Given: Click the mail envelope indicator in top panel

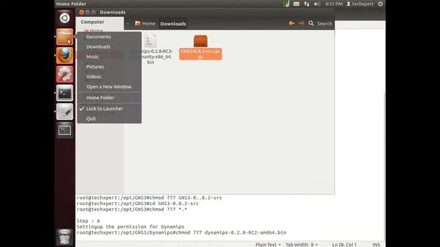Looking at the screenshot, I should (296, 4).
